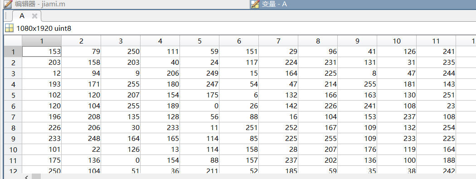Click cell 23 in row 6 column 11
This screenshot has height=179, width=476.
(436, 106)
